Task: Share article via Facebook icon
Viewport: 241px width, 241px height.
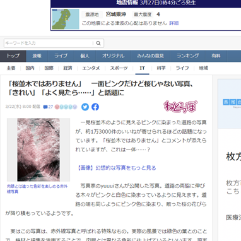Action: (x=95, y=107)
